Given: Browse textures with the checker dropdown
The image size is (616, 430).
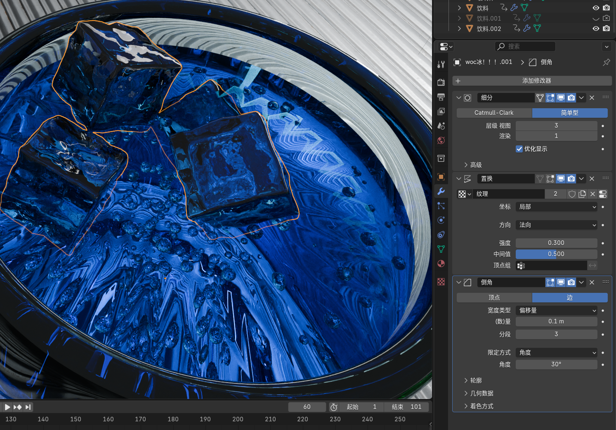Looking at the screenshot, I should coord(465,194).
